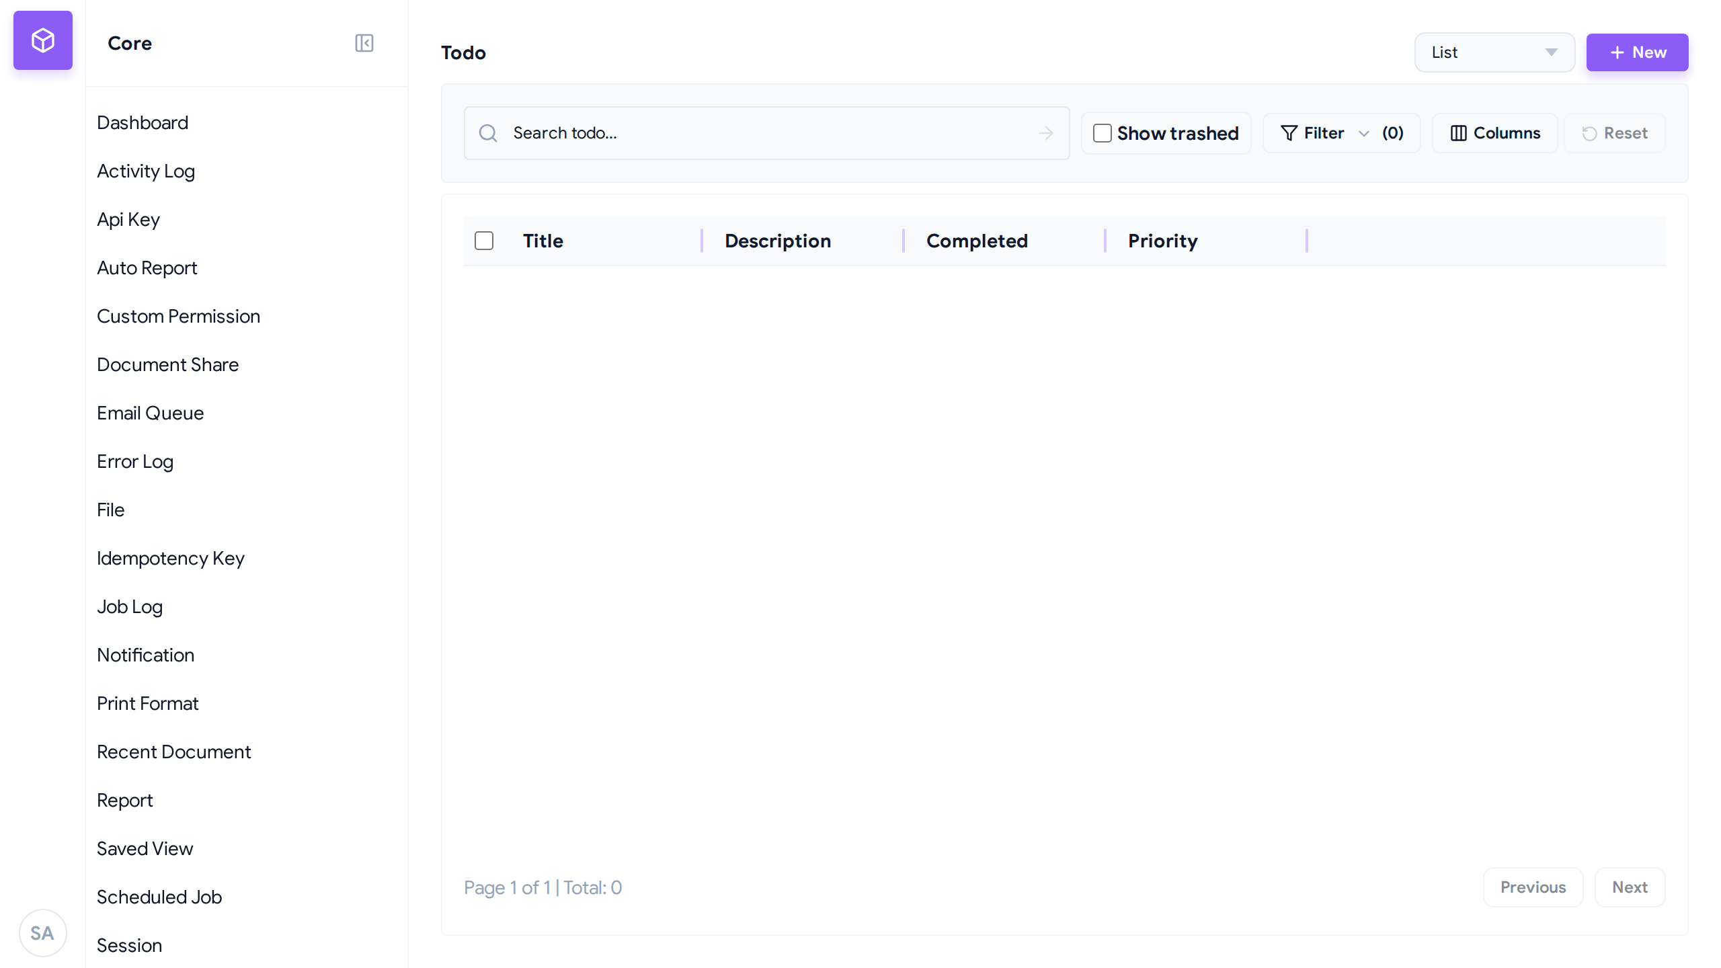Sort by the Priority column header
The image size is (1721, 968).
(x=1163, y=241)
